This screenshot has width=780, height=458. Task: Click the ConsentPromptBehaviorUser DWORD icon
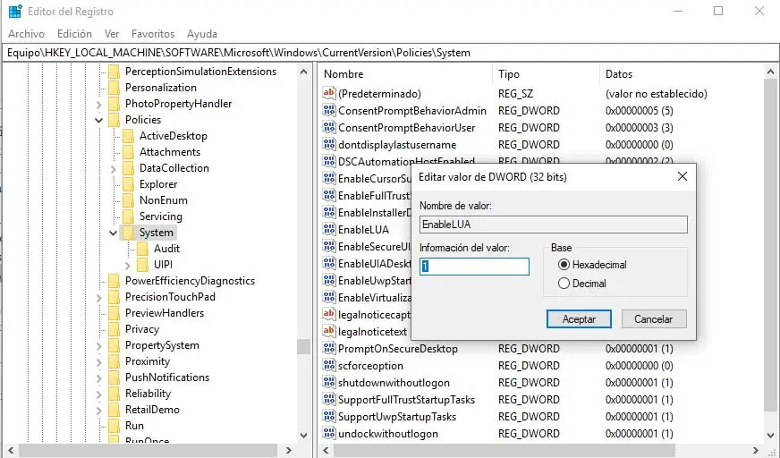pos(329,127)
